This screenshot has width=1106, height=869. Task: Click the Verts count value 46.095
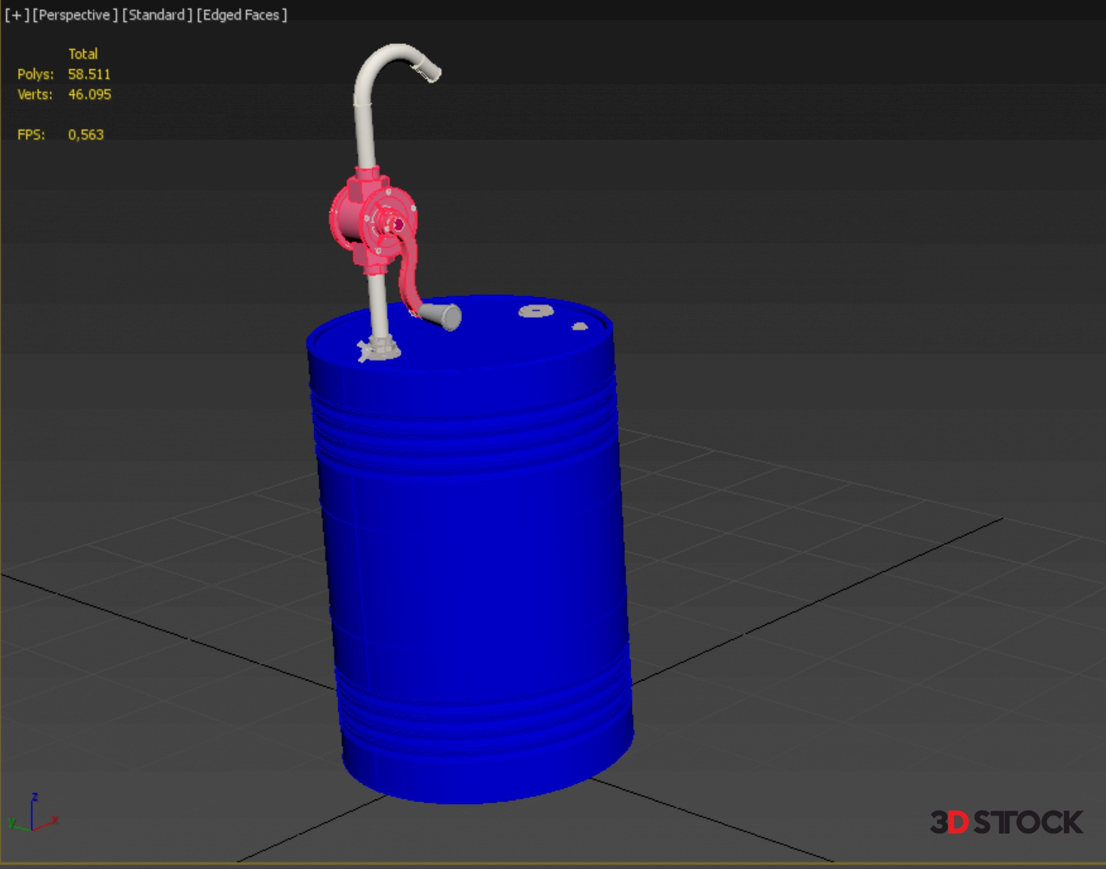pyautogui.click(x=89, y=94)
